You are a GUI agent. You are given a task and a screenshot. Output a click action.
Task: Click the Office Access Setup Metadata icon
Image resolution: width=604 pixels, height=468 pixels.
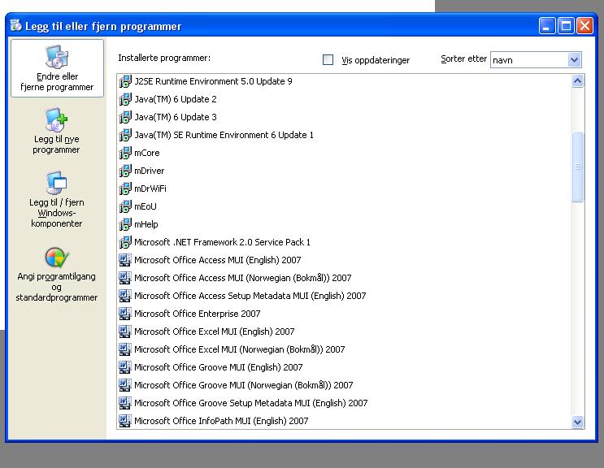125,296
